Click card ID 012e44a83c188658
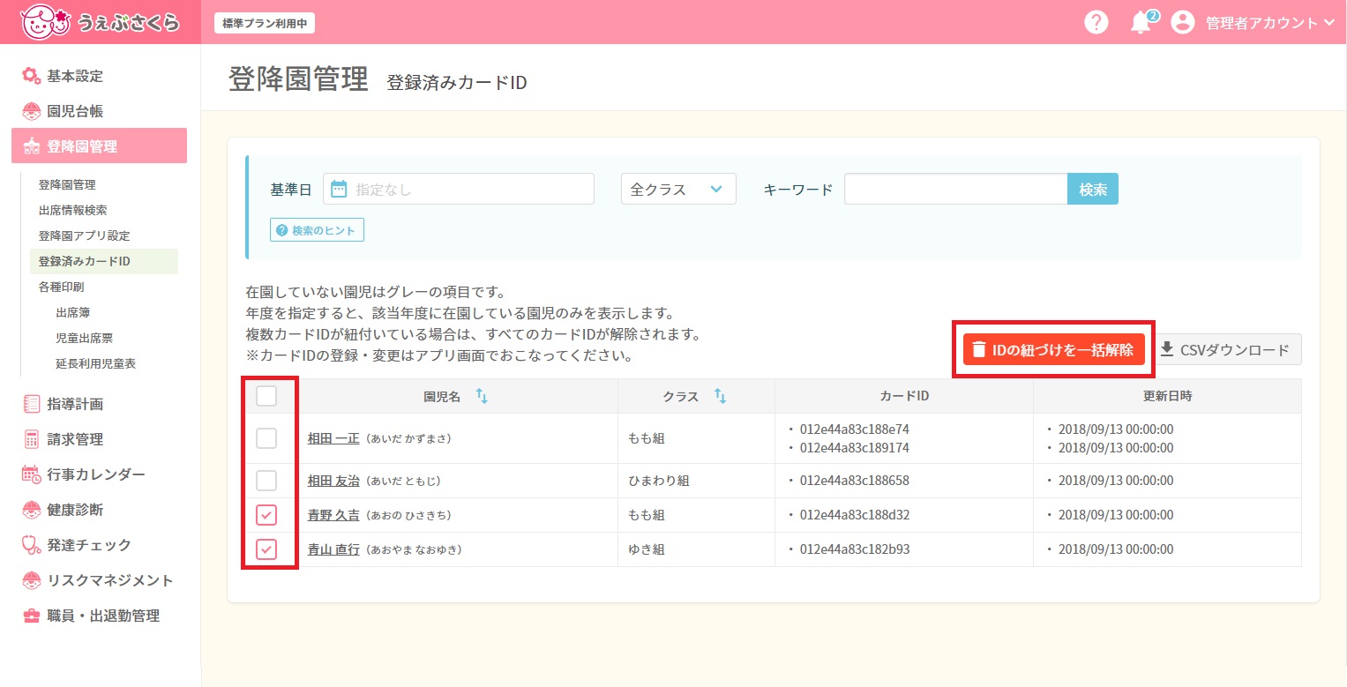This screenshot has height=687, width=1347. tap(854, 481)
